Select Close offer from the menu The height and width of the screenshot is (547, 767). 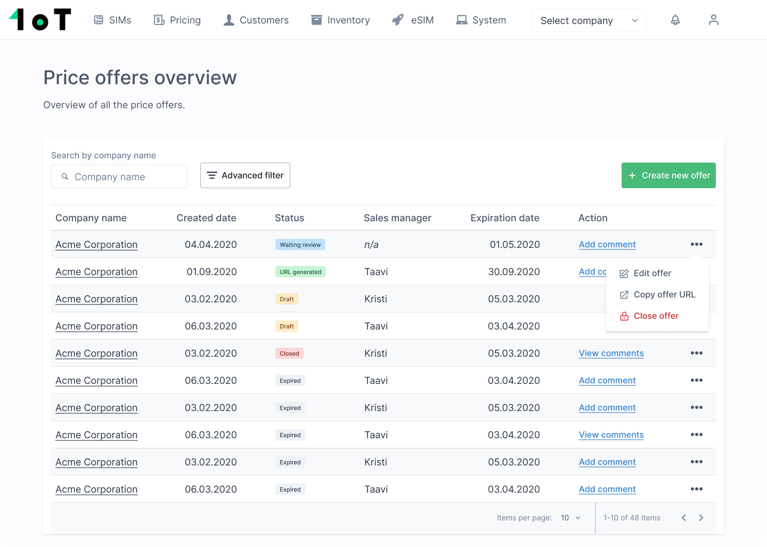click(656, 316)
